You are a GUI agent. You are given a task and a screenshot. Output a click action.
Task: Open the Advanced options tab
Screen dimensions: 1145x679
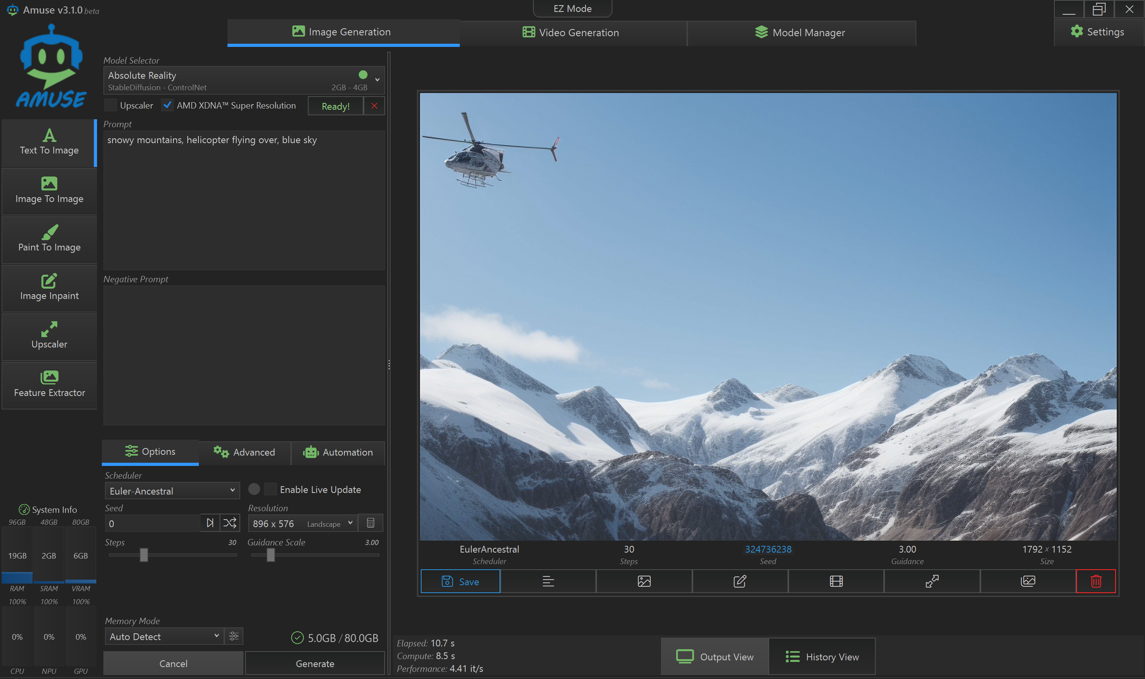pos(244,452)
